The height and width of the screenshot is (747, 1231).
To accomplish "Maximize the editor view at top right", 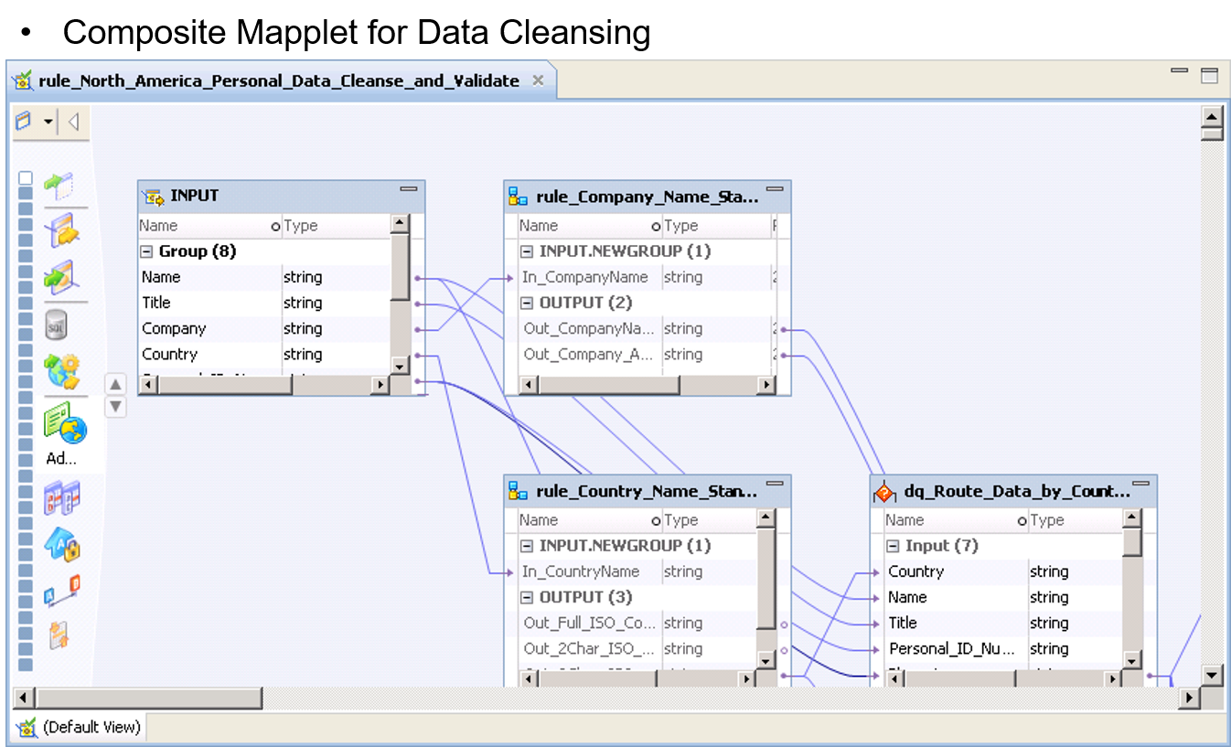I will [x=1209, y=76].
